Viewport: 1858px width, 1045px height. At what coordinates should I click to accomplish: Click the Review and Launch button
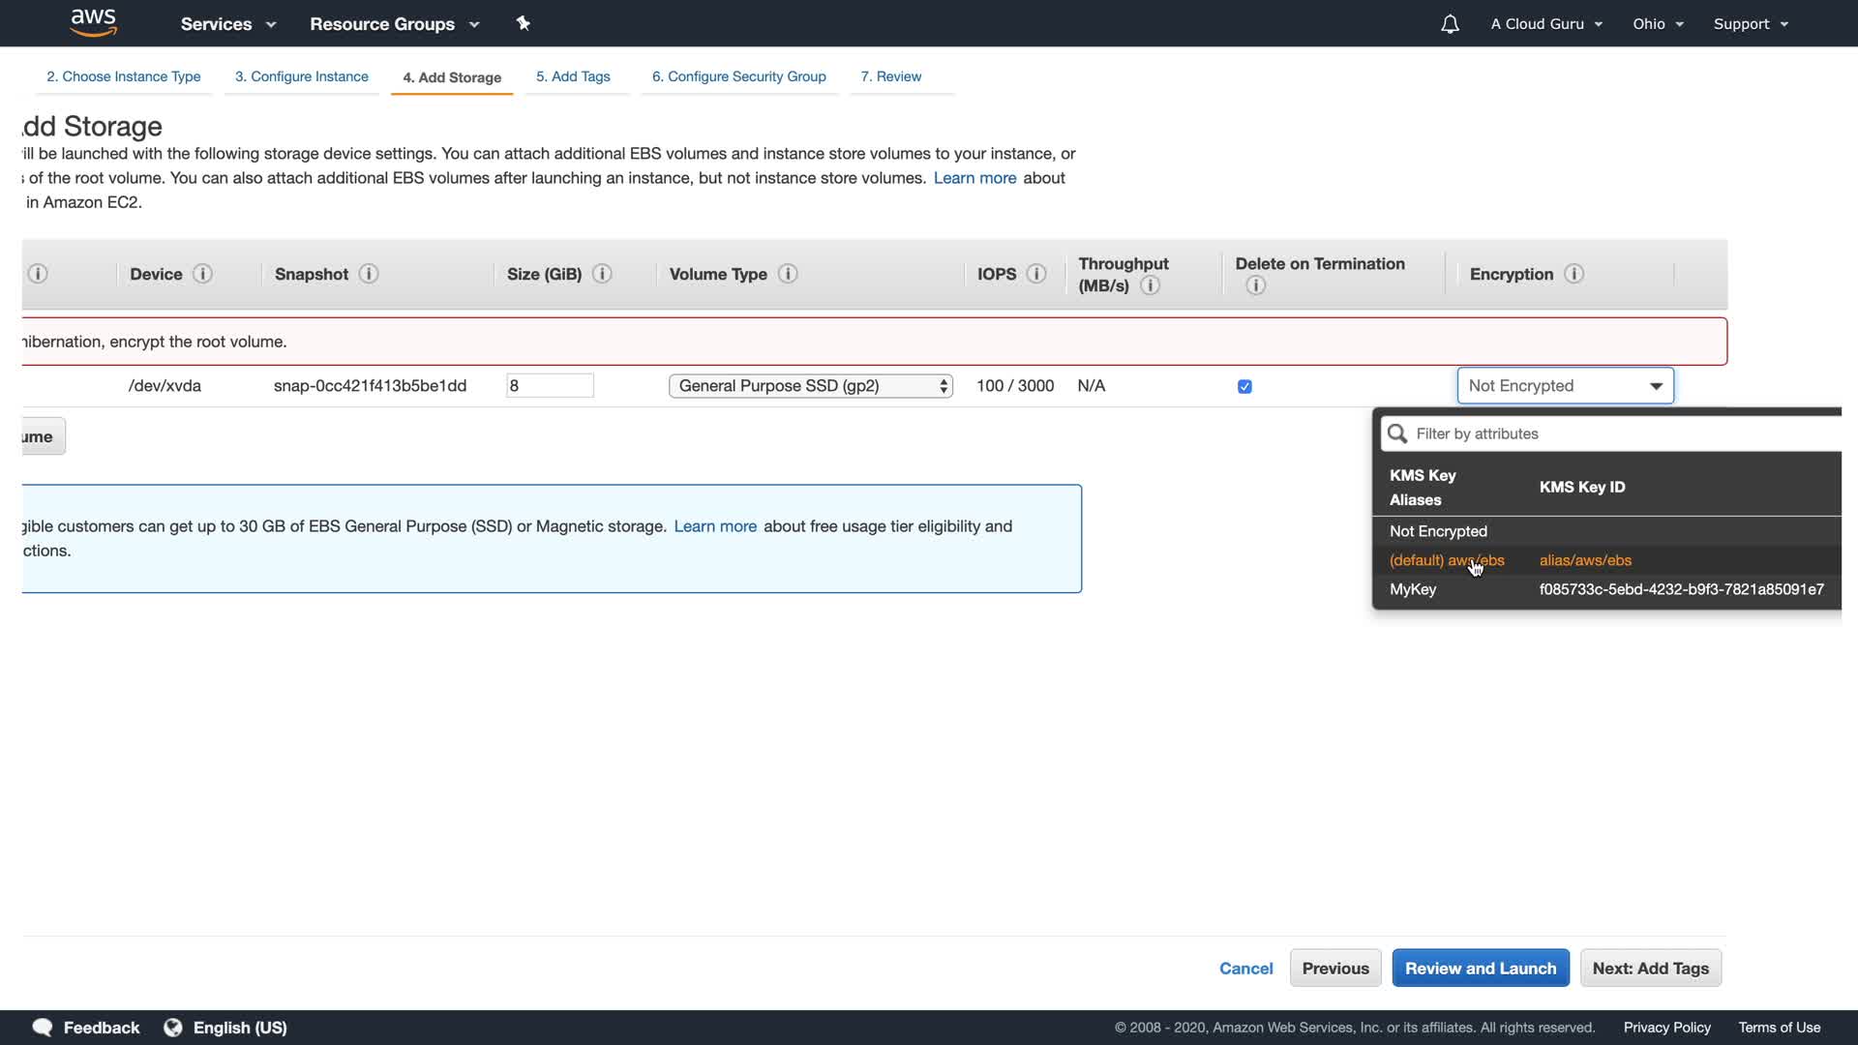(1480, 969)
